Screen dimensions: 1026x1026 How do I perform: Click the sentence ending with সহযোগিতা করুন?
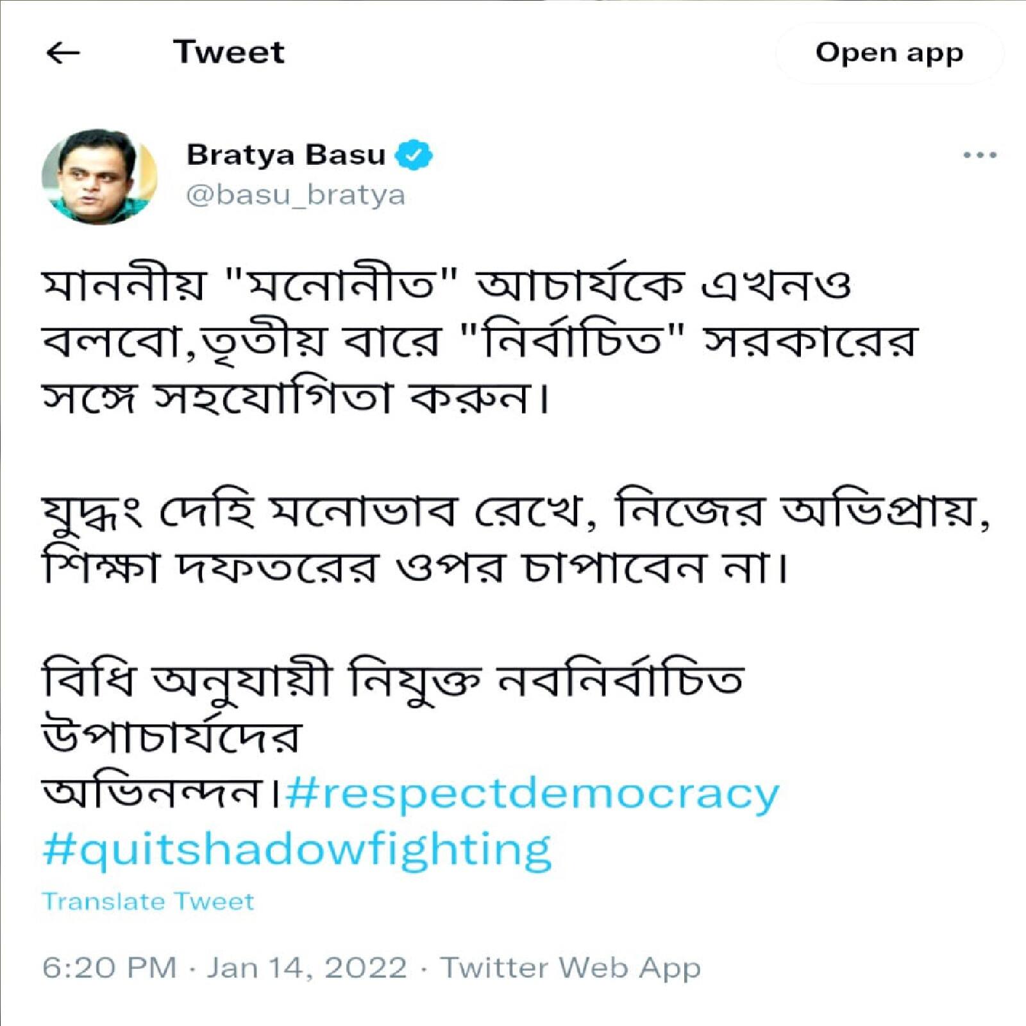coord(295,398)
